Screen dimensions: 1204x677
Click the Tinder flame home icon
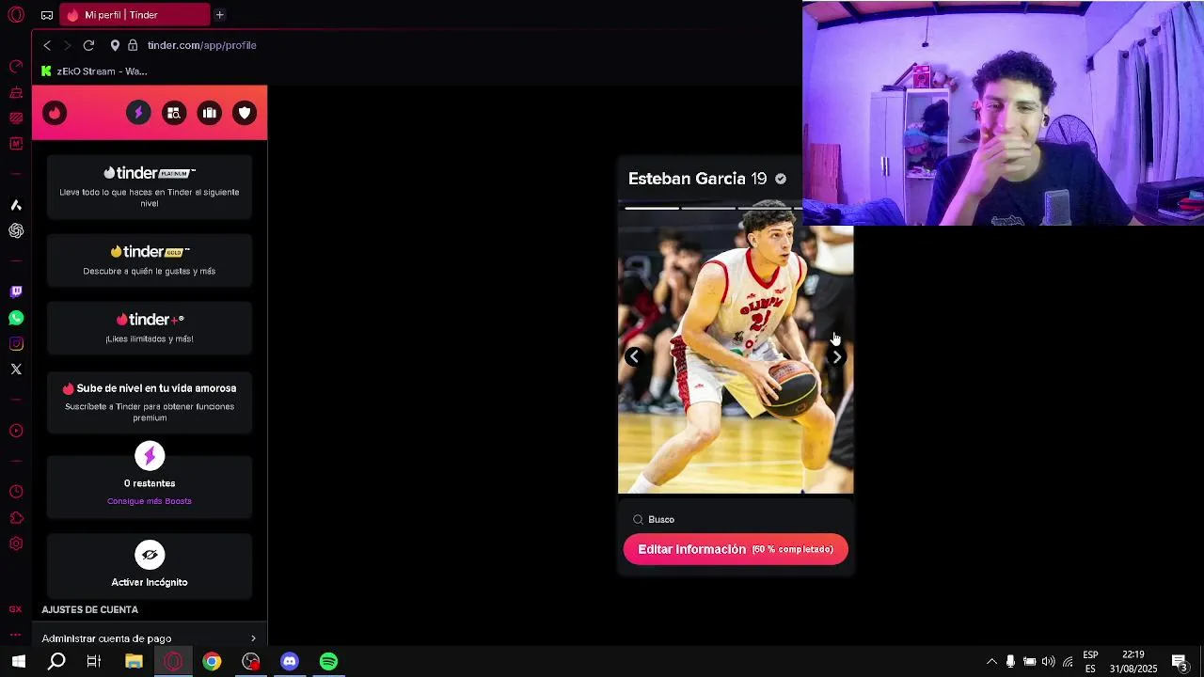tap(55, 113)
